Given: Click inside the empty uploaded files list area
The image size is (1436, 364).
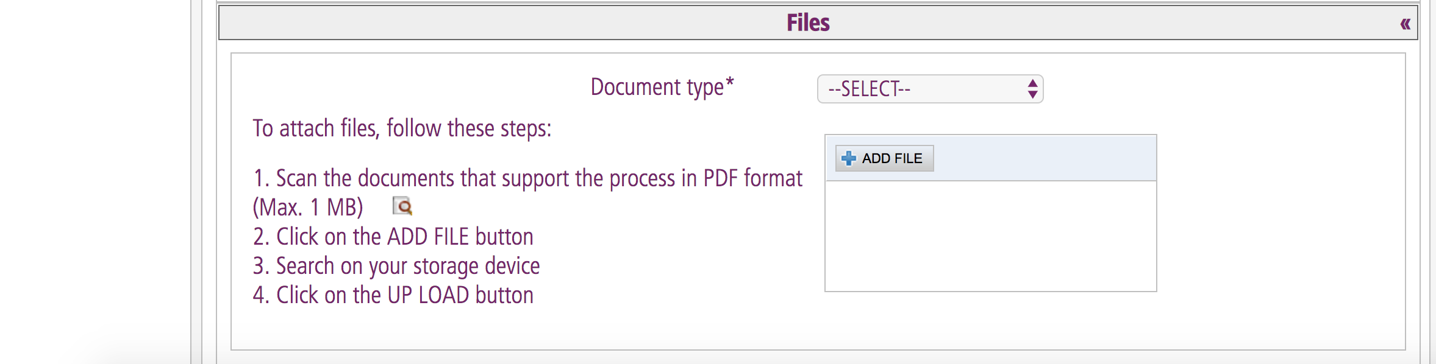Looking at the screenshot, I should pyautogui.click(x=990, y=236).
